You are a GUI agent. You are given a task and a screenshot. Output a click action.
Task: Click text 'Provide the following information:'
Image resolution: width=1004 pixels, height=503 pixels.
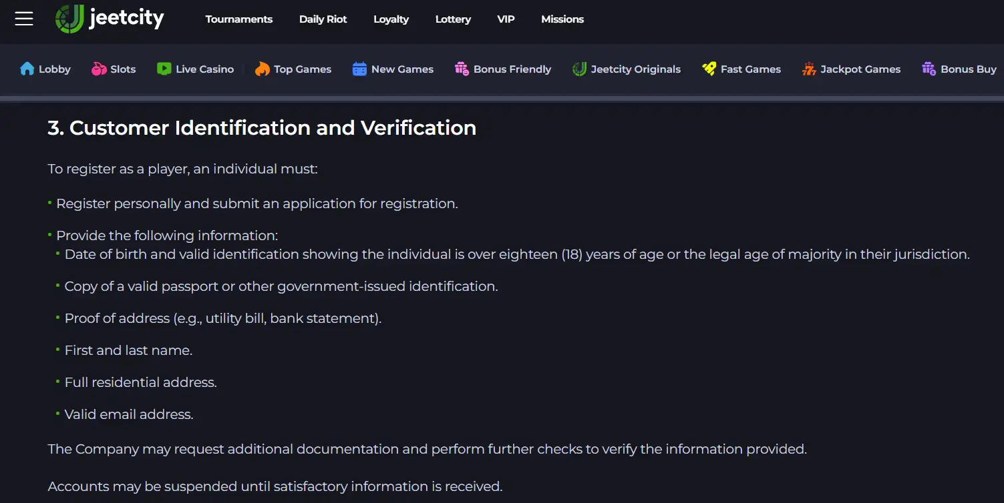(167, 235)
